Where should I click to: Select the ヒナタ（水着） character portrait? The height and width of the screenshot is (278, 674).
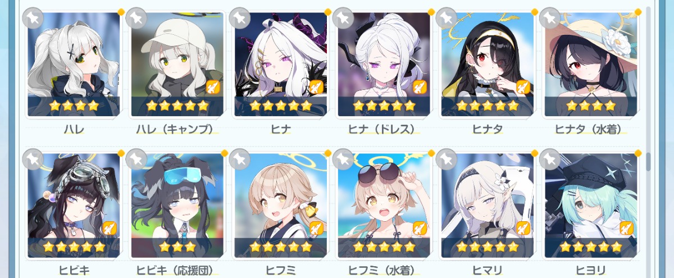591,64
